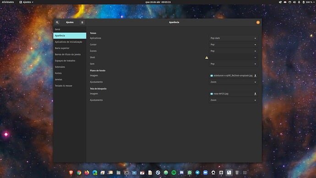Open the Trash dock icon
The height and width of the screenshot is (178, 316).
pos(237,172)
